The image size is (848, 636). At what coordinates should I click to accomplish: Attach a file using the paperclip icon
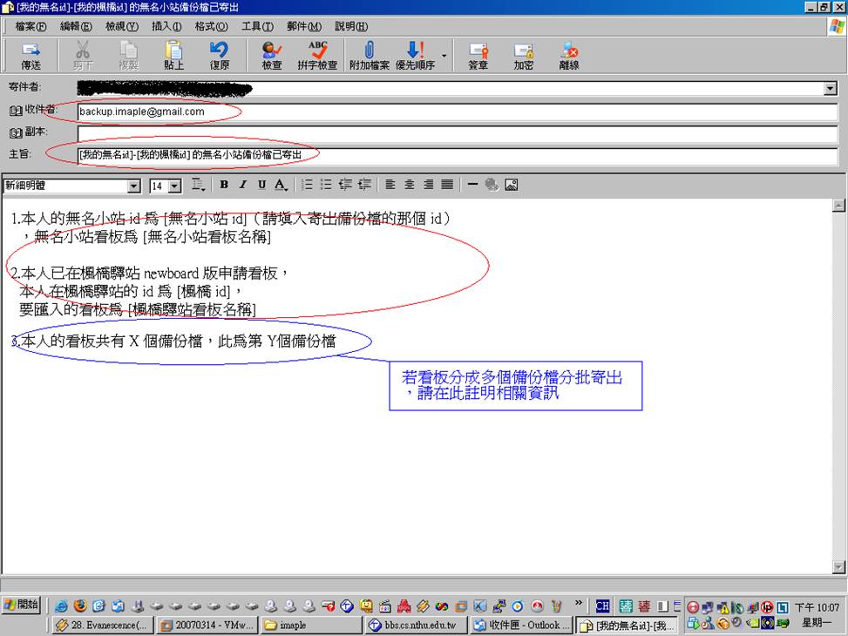pyautogui.click(x=368, y=56)
